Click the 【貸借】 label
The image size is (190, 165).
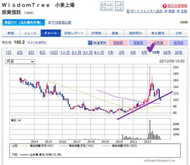(x=184, y=22)
